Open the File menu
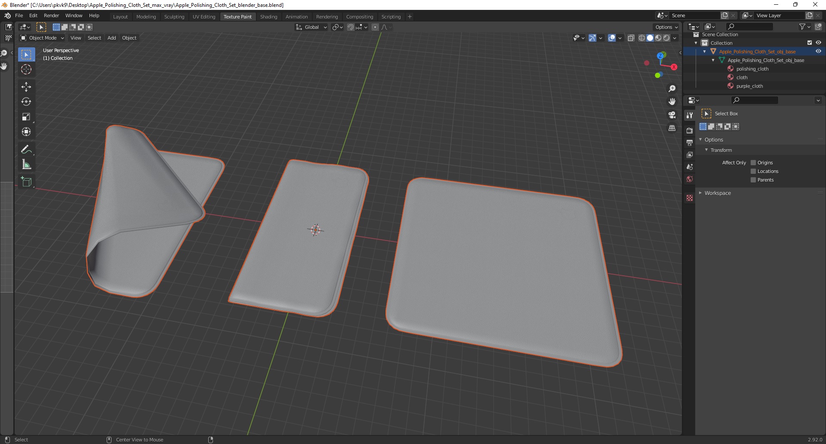Image resolution: width=826 pixels, height=444 pixels. 19,15
